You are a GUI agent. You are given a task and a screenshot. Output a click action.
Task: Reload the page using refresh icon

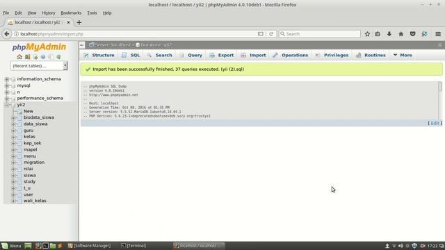point(271,34)
